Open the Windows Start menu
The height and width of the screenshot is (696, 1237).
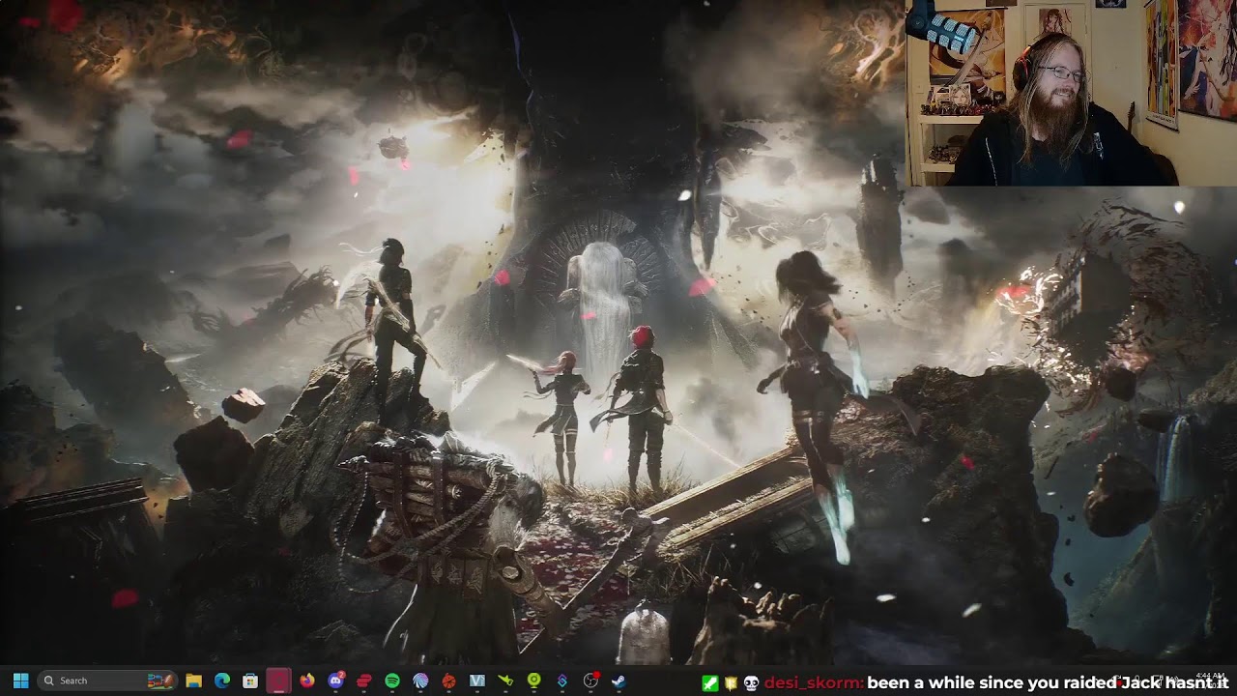(x=21, y=681)
